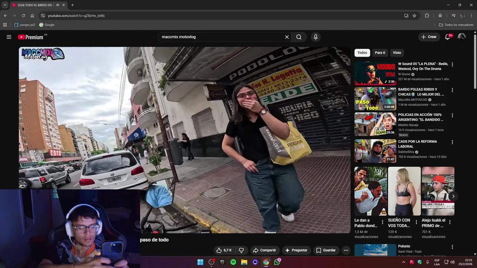Viewport: 477px width, 268px height.
Task: Open options for SUEÑO CON VOS short
Action: click(x=416, y=222)
